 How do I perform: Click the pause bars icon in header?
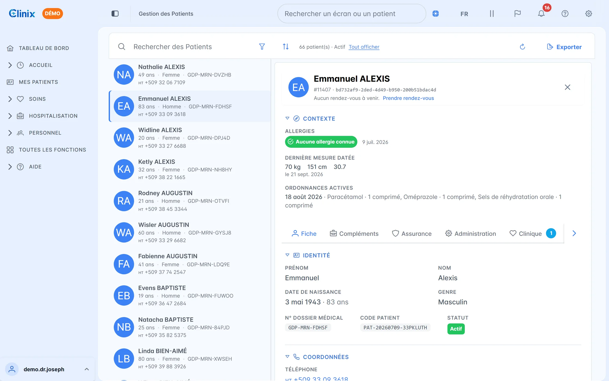(492, 14)
